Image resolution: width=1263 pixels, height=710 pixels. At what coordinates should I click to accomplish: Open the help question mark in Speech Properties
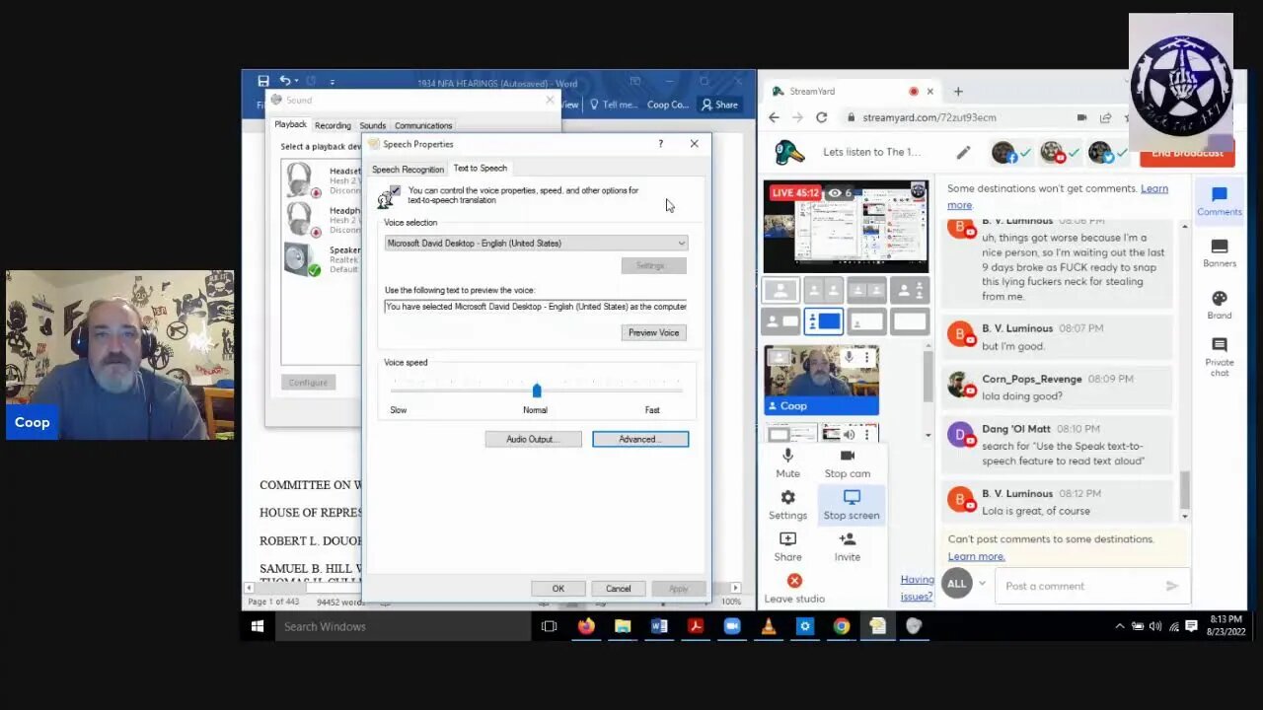[661, 144]
